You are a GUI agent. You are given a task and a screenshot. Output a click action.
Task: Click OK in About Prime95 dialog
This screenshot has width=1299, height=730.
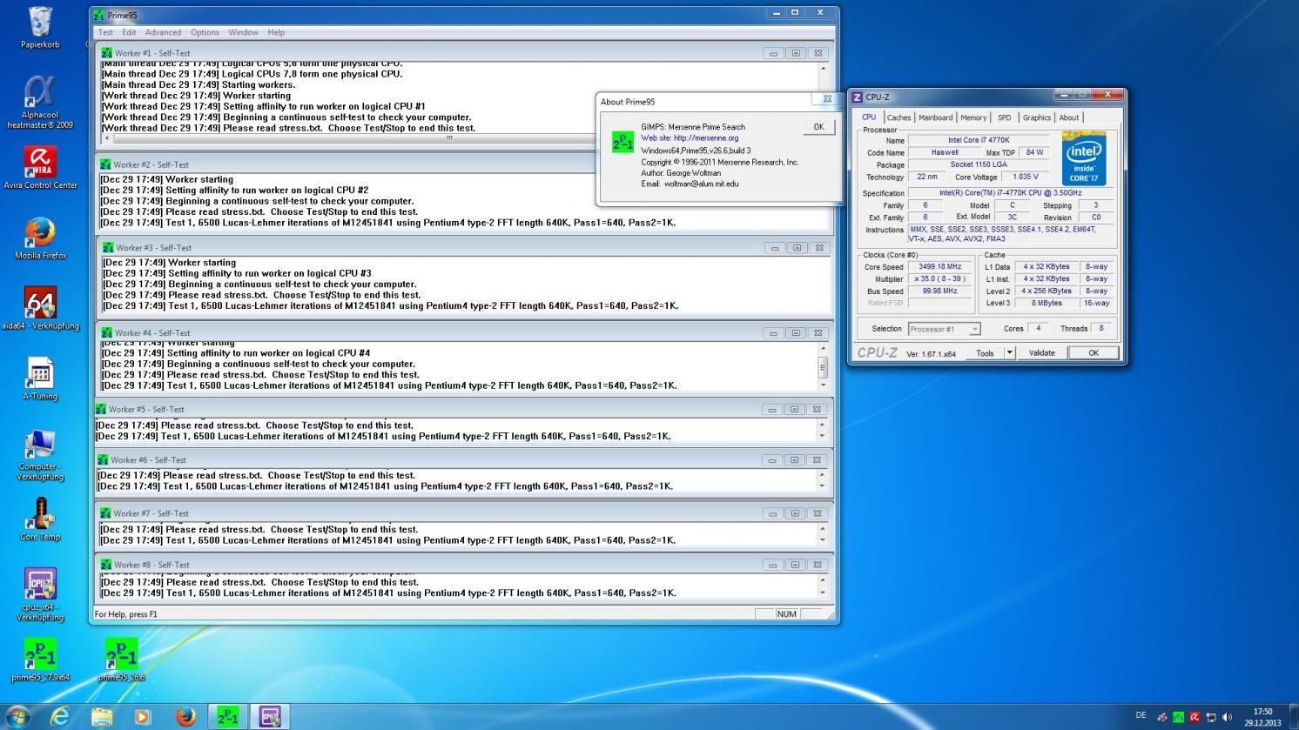[x=818, y=127]
